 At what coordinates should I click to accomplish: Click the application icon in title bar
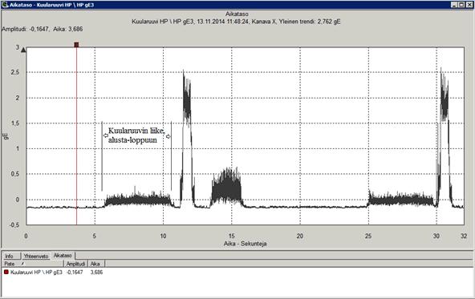5,5
